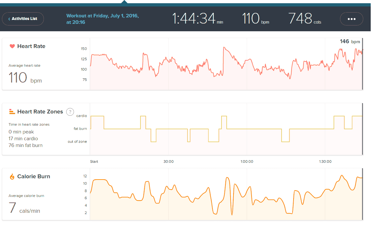Screen dimensions: 372x225
Task: Click the workout date and time title
Action: point(103,19)
